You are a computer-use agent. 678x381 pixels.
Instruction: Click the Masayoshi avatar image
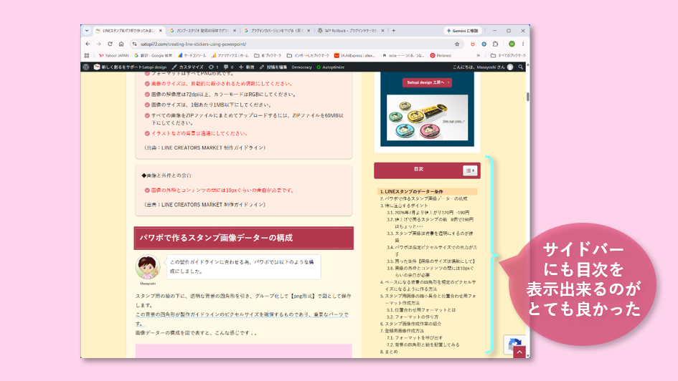(148, 267)
